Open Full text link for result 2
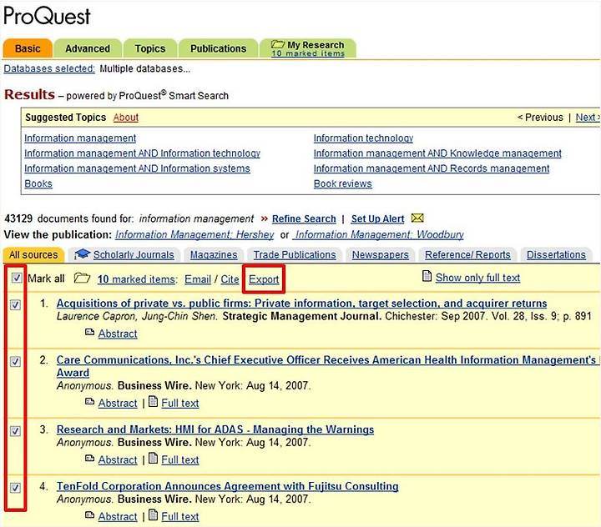 [180, 404]
